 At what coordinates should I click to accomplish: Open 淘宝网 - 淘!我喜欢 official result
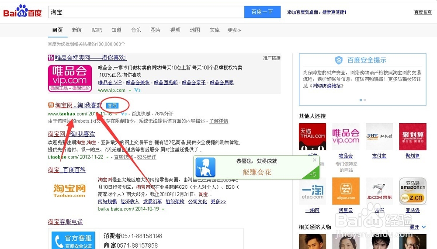click(x=79, y=105)
